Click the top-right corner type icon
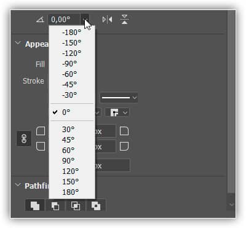246x228 pixels. [124, 131]
